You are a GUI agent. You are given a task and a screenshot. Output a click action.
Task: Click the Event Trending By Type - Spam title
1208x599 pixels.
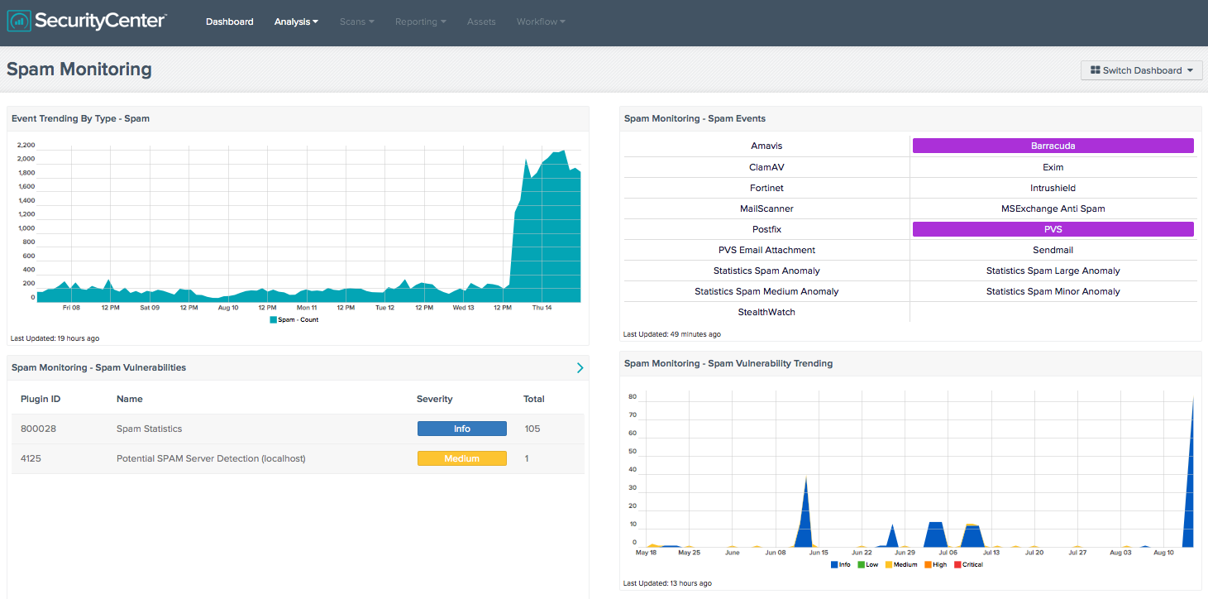click(80, 118)
